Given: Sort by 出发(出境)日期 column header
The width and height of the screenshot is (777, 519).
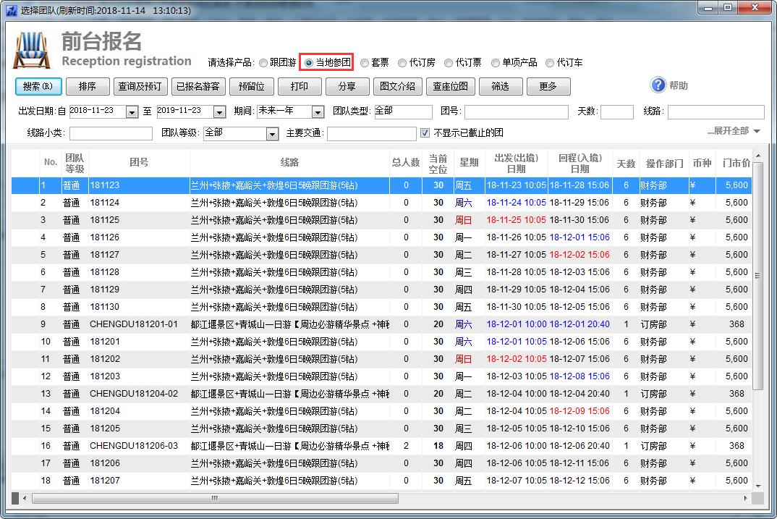Looking at the screenshot, I should pyautogui.click(x=517, y=164).
